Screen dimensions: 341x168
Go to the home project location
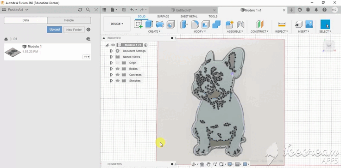pyautogui.click(x=6, y=39)
